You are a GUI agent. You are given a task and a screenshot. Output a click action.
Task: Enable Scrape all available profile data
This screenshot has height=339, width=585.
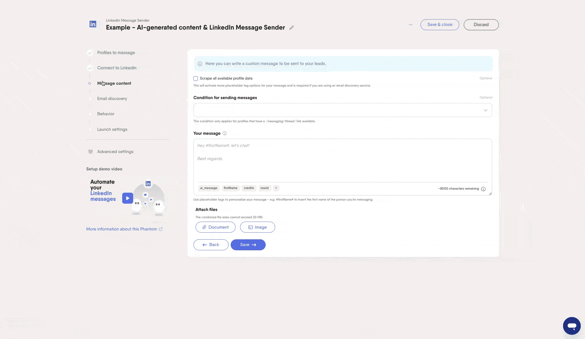(x=196, y=78)
